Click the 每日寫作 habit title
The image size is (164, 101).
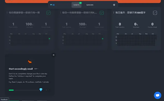click(x=130, y=13)
